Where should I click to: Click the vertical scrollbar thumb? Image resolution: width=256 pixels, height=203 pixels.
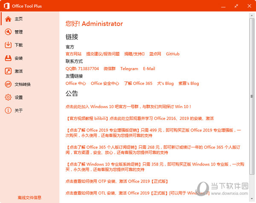252,96
